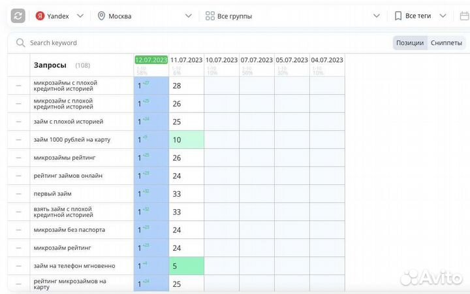Select the 07.07.2023 date column header
Screen dimensions: 470x294
tap(257, 60)
